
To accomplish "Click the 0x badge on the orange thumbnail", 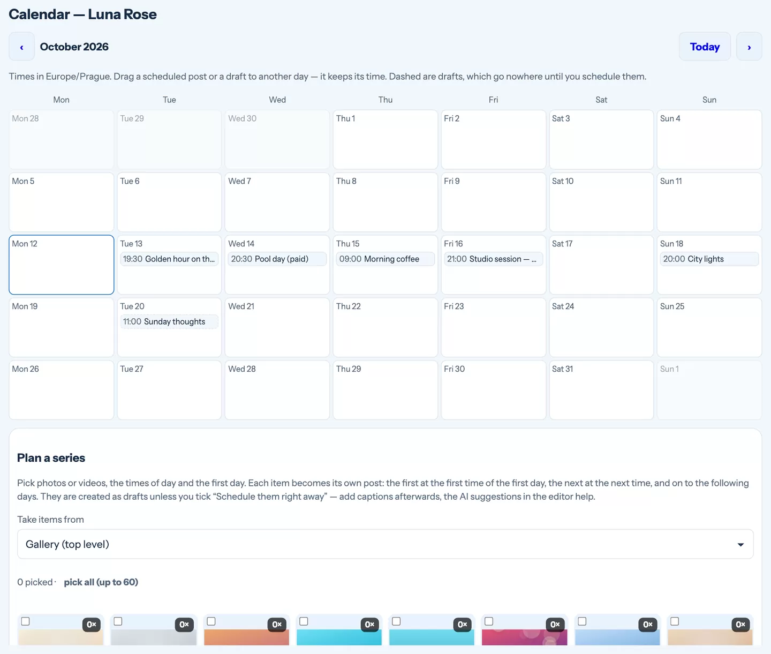I will [277, 625].
